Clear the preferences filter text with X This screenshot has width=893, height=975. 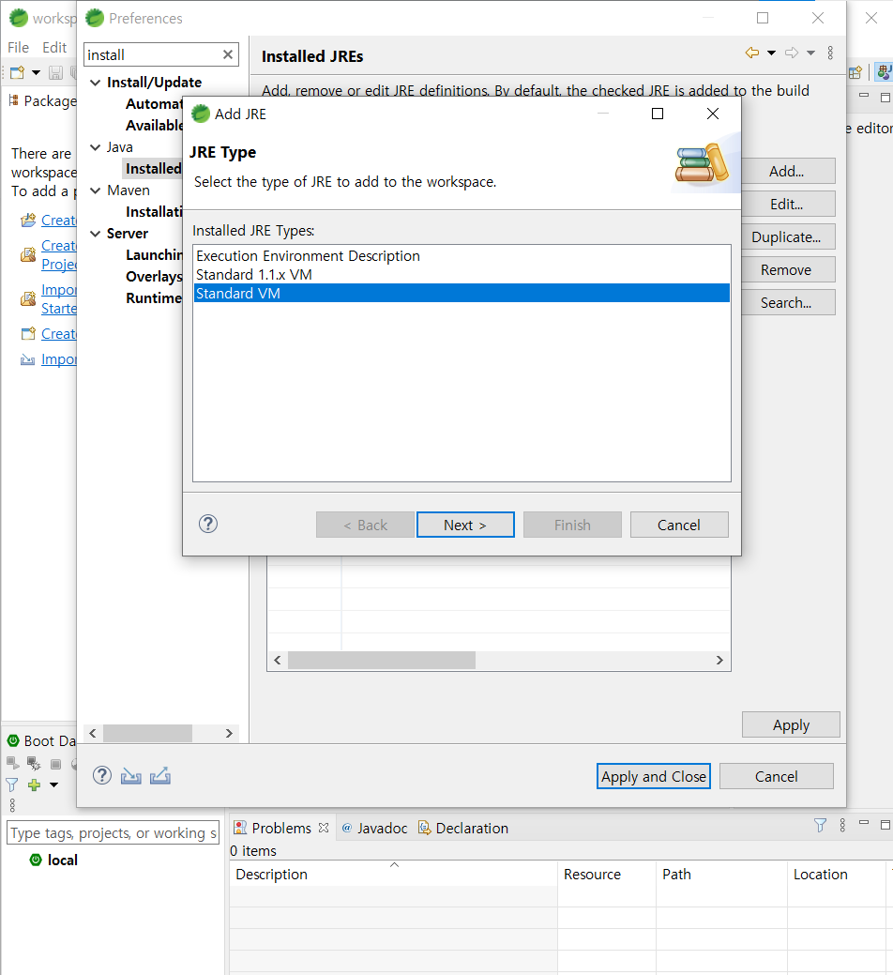[x=228, y=54]
